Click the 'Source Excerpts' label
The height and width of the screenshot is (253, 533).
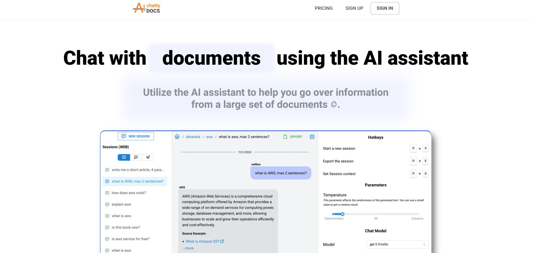pos(194,233)
